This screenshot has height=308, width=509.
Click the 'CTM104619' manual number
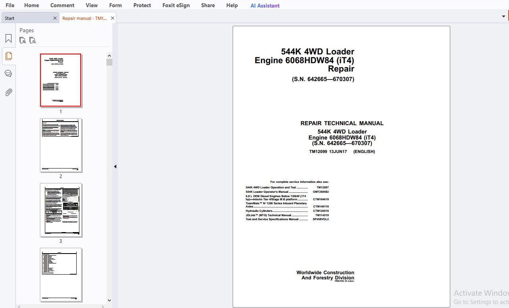[x=321, y=200]
